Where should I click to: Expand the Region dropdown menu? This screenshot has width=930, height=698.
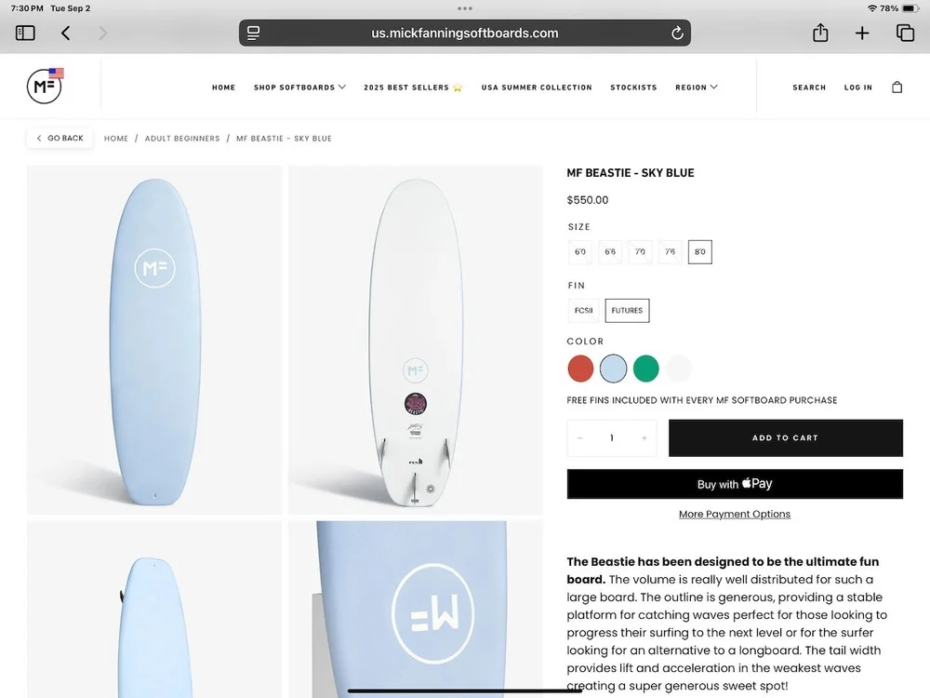697,87
